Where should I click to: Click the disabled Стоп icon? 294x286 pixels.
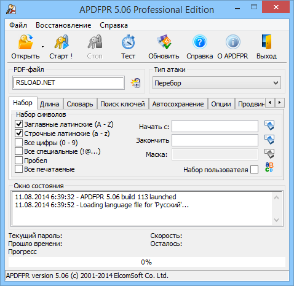pos(95,42)
